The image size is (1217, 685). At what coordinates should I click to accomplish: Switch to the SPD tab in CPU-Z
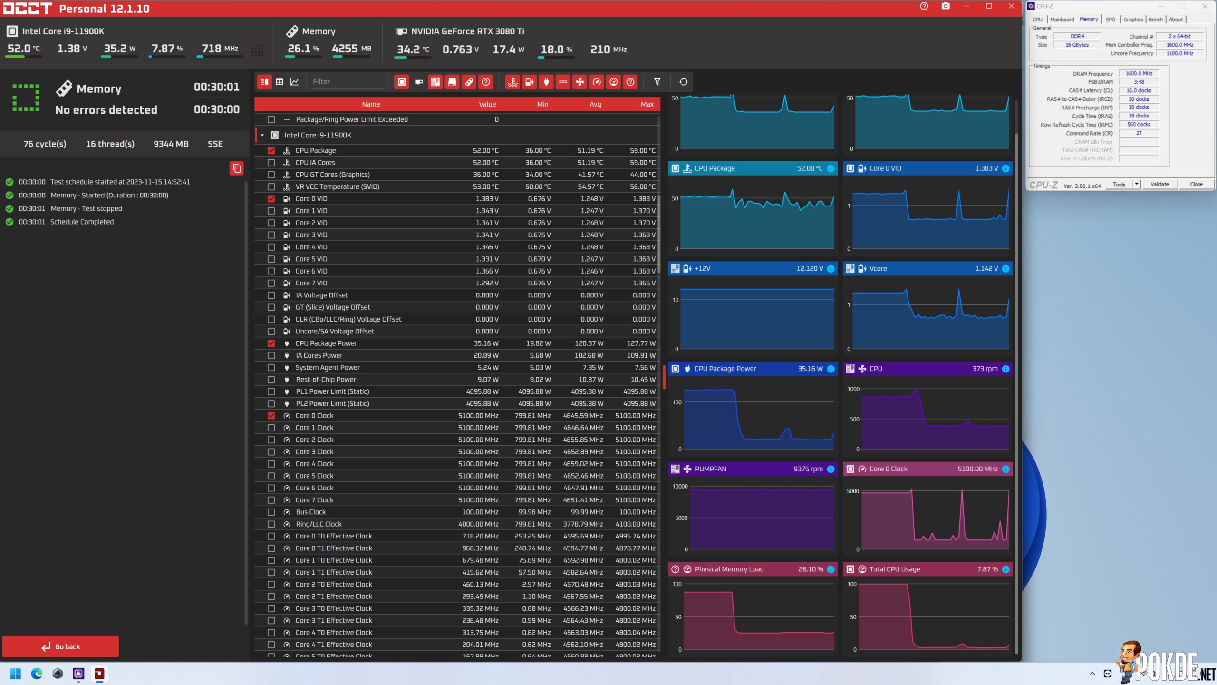point(1111,20)
